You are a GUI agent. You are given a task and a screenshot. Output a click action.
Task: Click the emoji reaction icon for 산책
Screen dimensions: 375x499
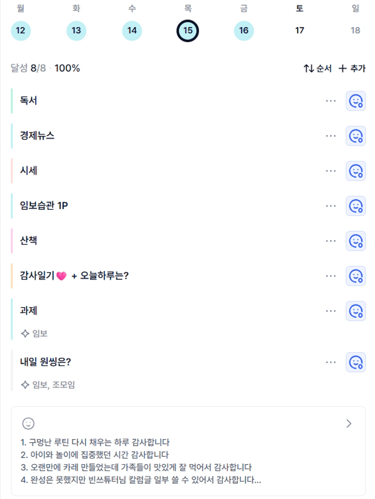click(356, 241)
